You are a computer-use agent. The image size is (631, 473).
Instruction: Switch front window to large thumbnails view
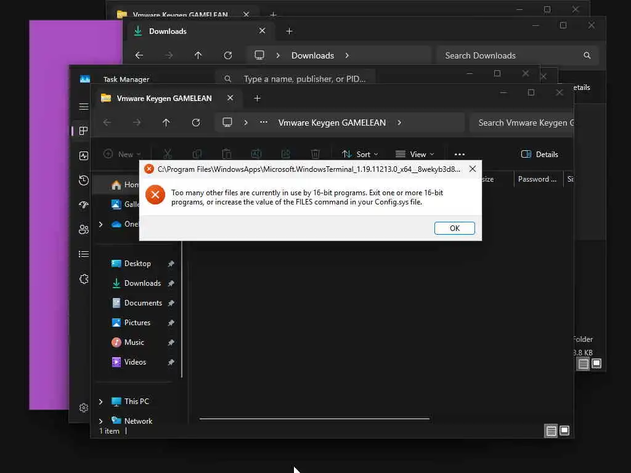coord(564,431)
